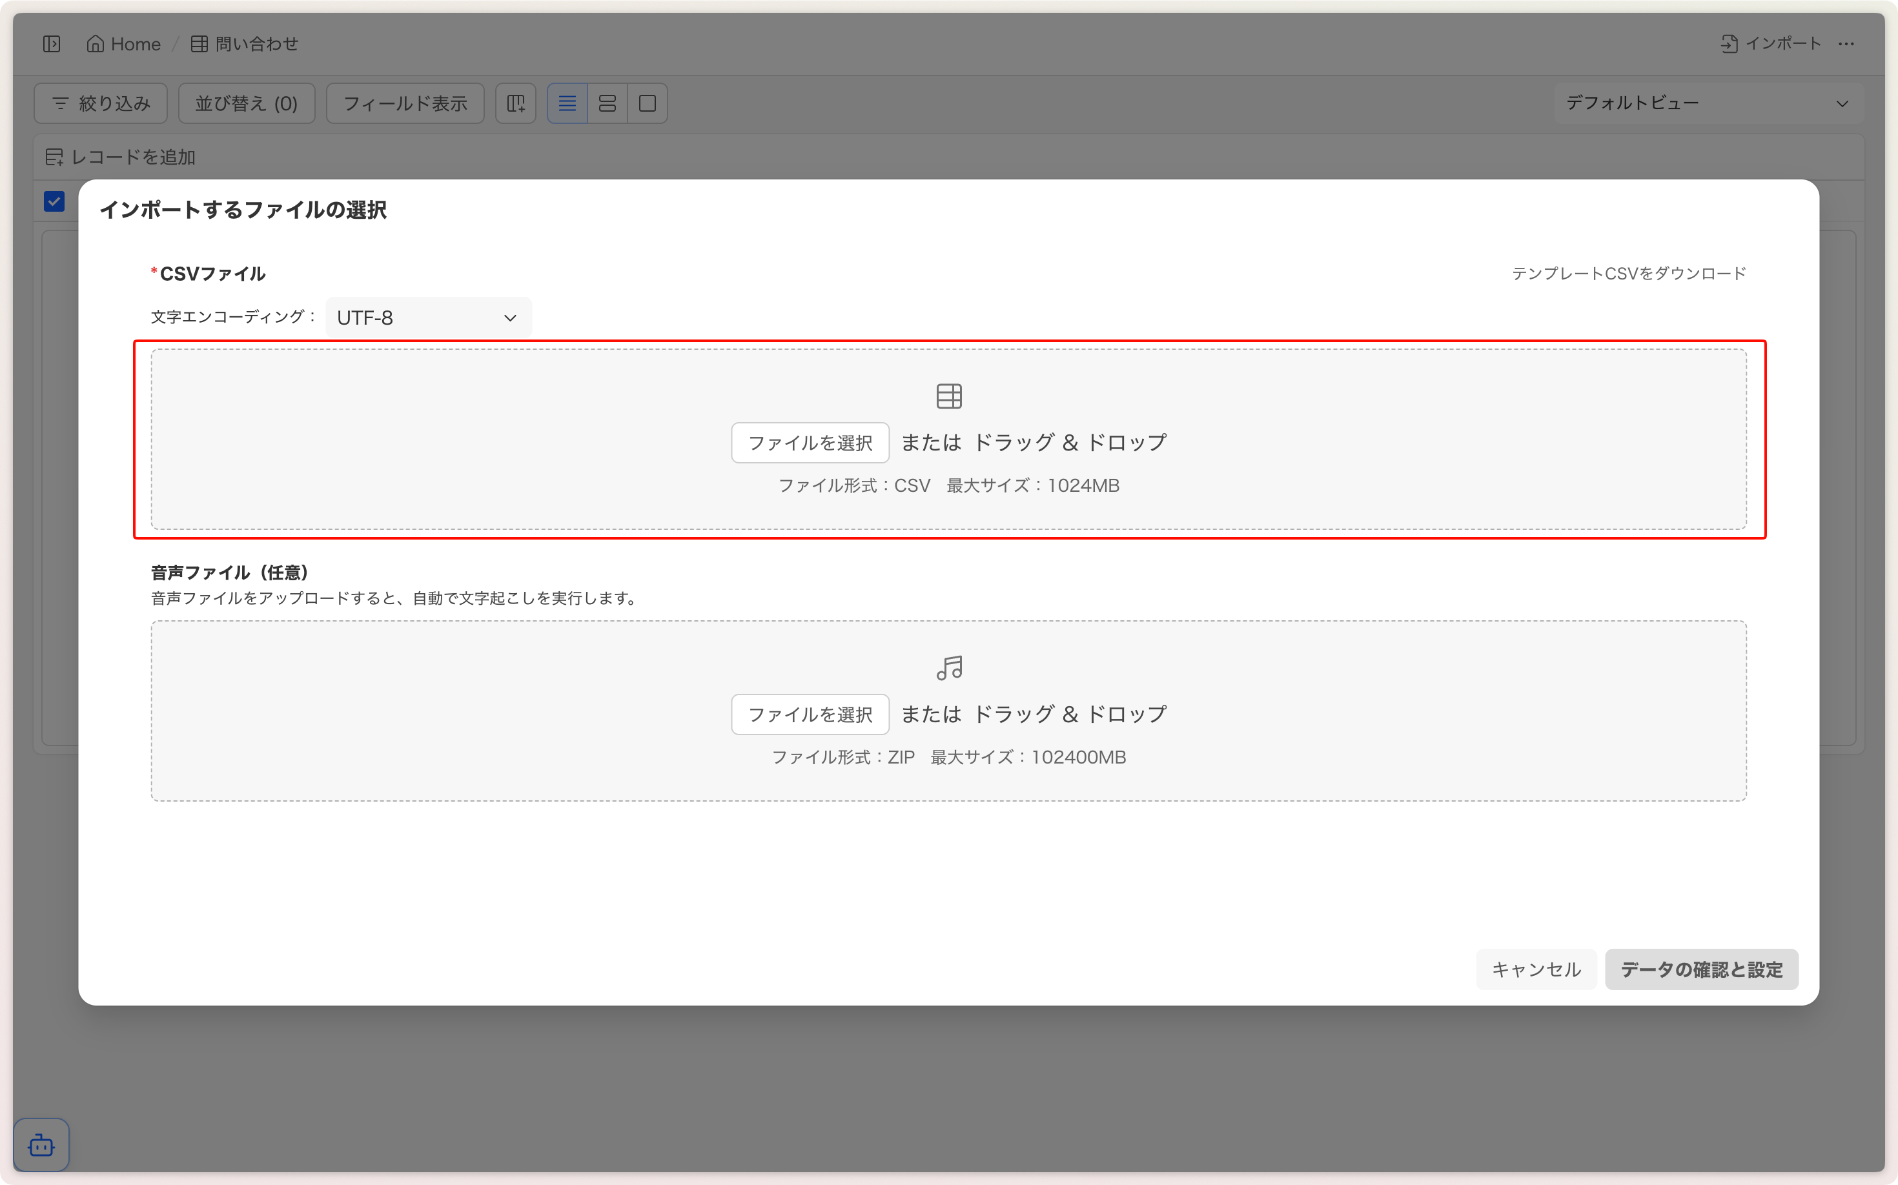
Task: Click the Home breadcrumb icon
Action: pos(95,44)
